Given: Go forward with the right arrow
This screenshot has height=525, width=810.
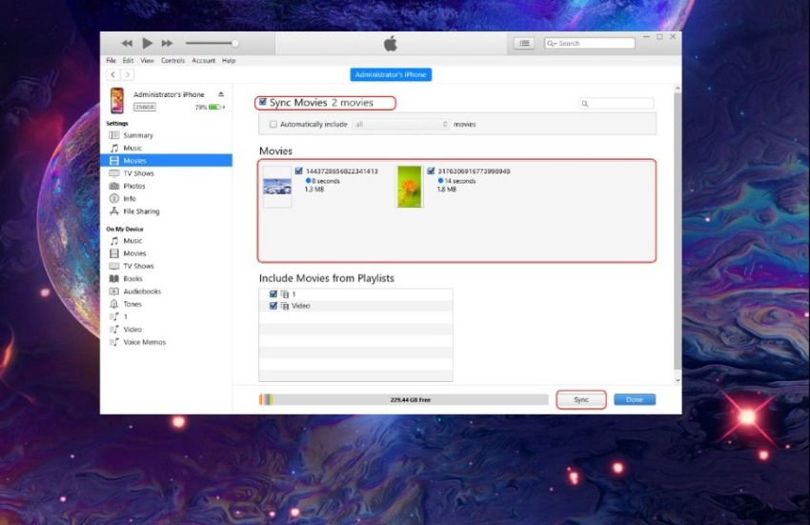Looking at the screenshot, I should coord(128,75).
